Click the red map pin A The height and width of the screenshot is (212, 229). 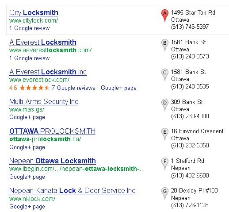[165, 15]
